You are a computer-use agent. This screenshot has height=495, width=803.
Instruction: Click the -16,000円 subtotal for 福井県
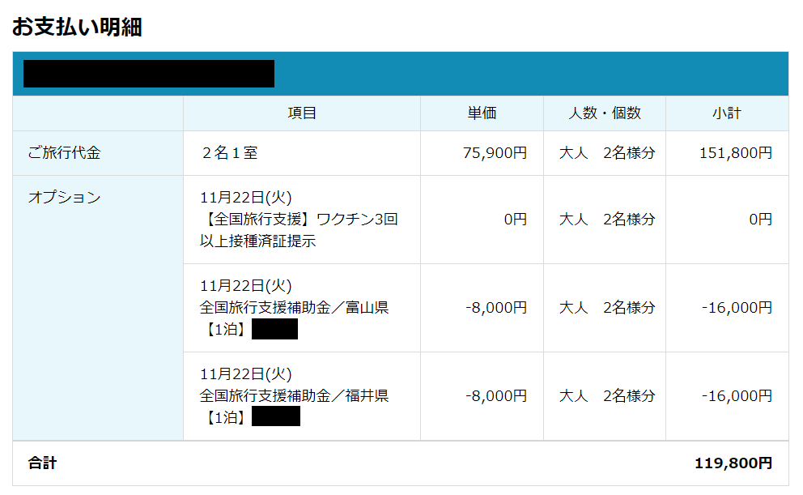point(737,396)
